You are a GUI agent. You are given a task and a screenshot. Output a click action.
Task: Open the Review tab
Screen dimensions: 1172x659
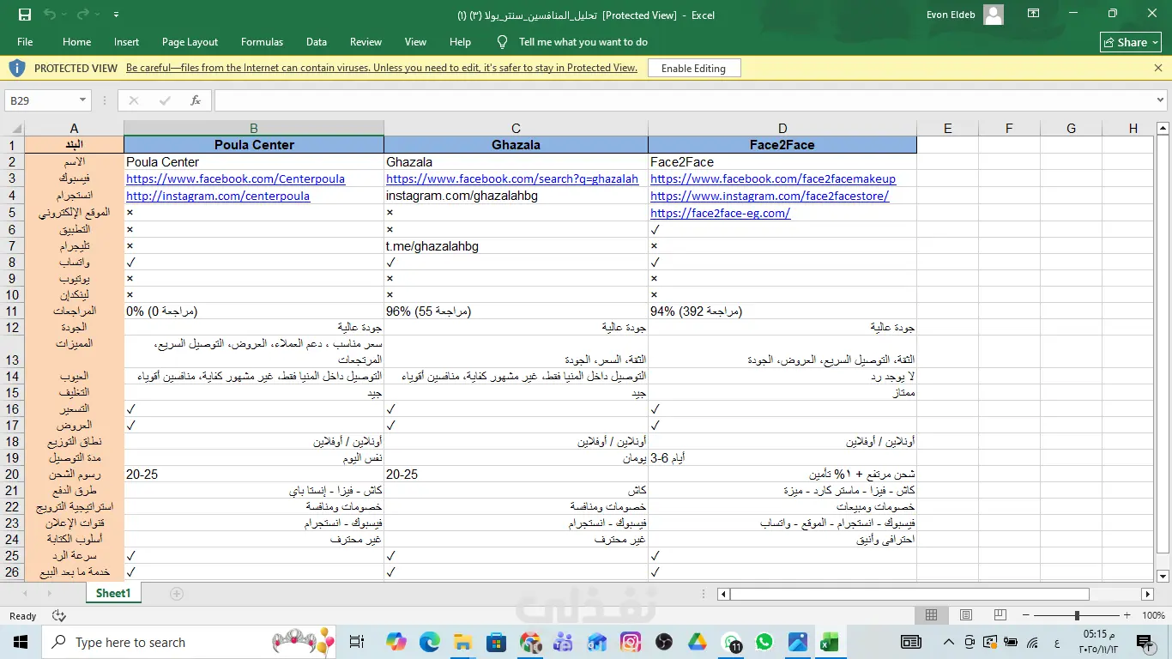click(365, 42)
